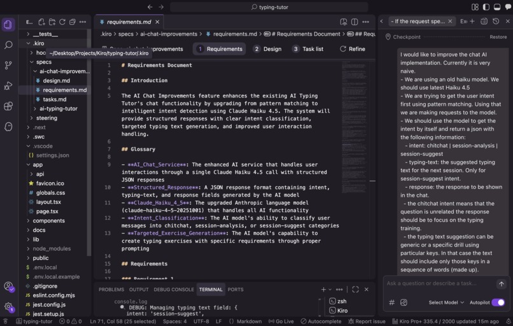Screen dimensions: 513x326
Task: Open the Extensions view
Action: [x=8, y=106]
